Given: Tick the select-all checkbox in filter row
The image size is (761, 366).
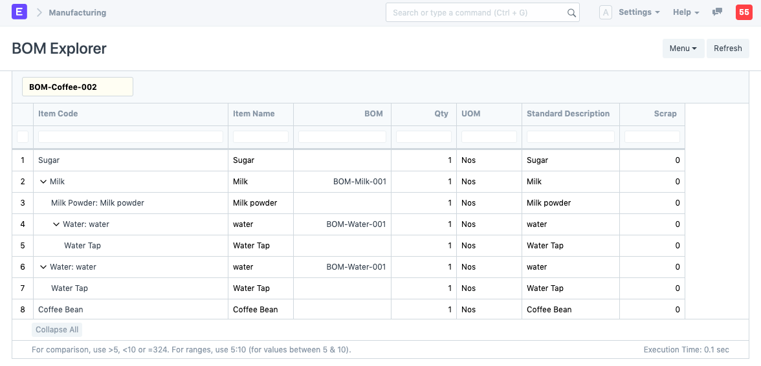Looking at the screenshot, I should (x=23, y=136).
